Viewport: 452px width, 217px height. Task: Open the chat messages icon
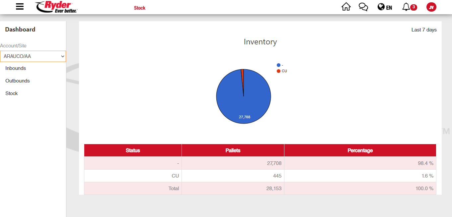click(363, 7)
